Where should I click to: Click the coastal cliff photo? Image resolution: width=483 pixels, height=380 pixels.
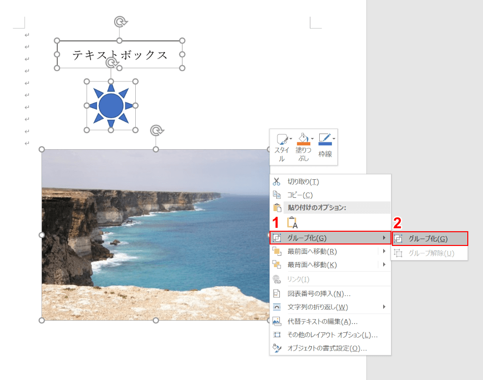tap(148, 236)
